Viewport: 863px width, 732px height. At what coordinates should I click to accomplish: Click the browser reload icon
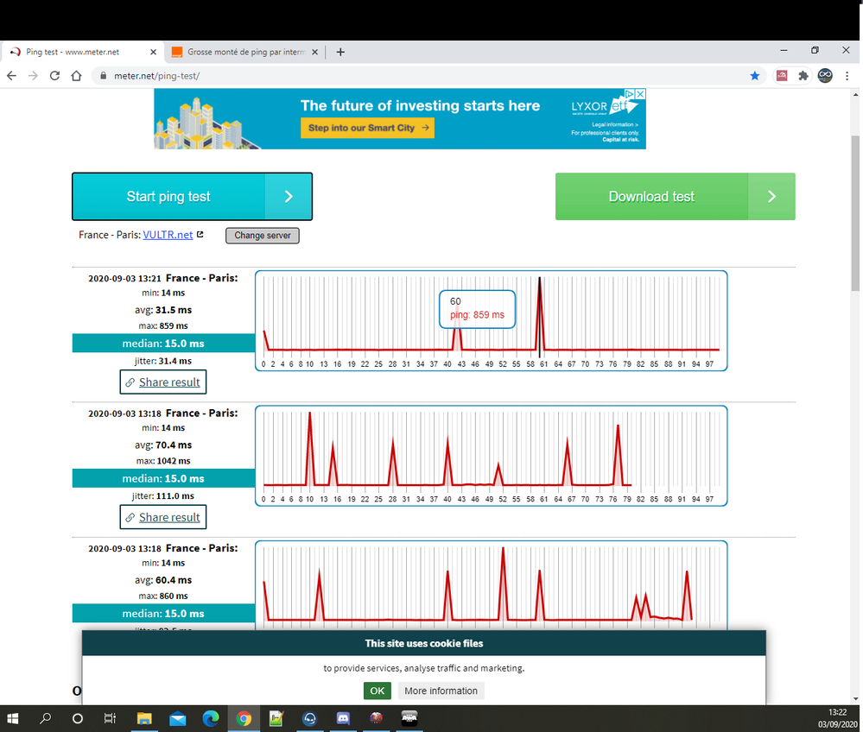[x=54, y=76]
